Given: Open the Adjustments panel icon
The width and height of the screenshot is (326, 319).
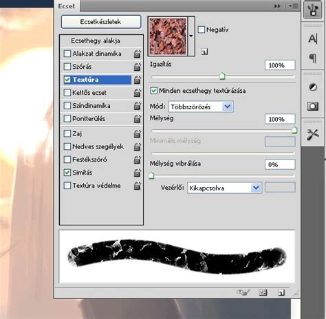Looking at the screenshot, I should 313,87.
